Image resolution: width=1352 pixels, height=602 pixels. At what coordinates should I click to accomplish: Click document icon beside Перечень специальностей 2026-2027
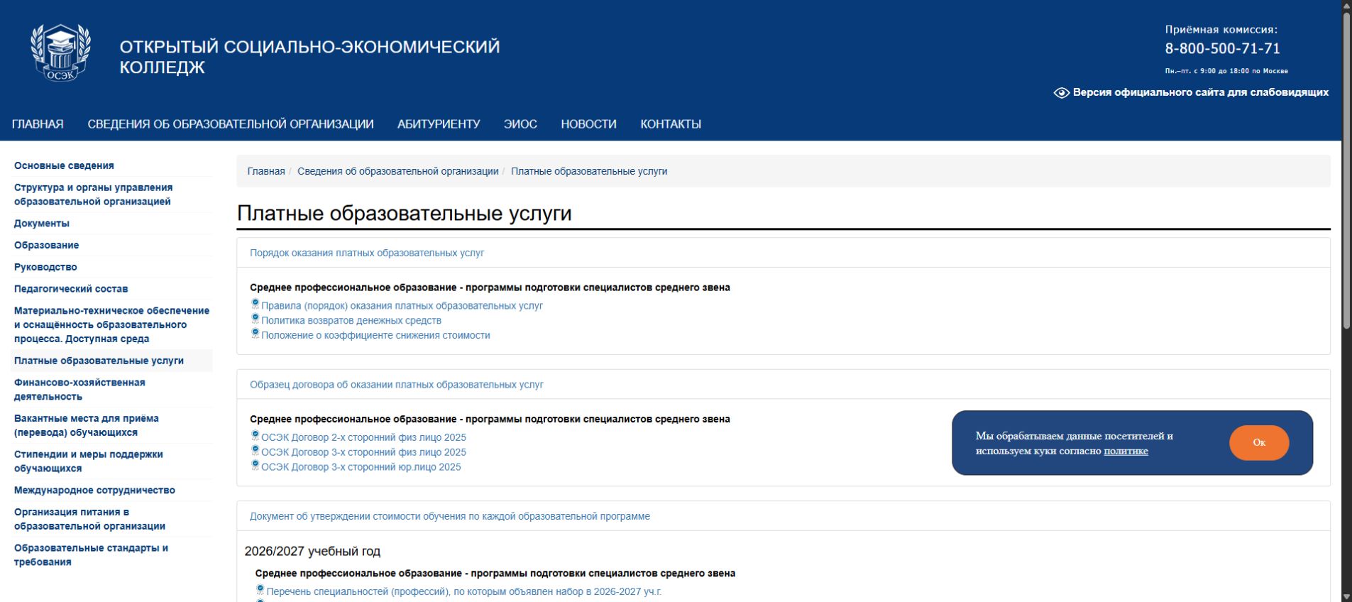tap(260, 590)
